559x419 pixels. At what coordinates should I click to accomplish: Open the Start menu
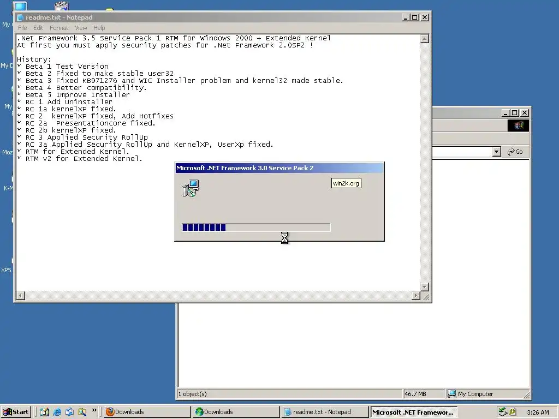pyautogui.click(x=16, y=412)
